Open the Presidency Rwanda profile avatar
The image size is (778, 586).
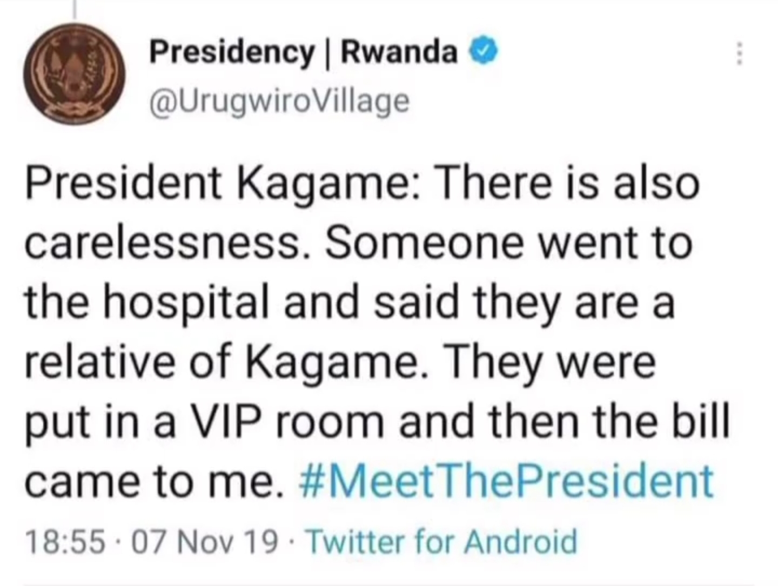(x=74, y=75)
